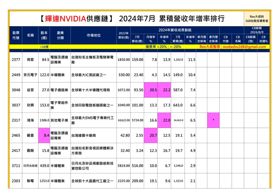Viewport: 277px width, 196px height.
Task: Click 1830.00 revenue in 微星 row
Action: [x=124, y=60]
